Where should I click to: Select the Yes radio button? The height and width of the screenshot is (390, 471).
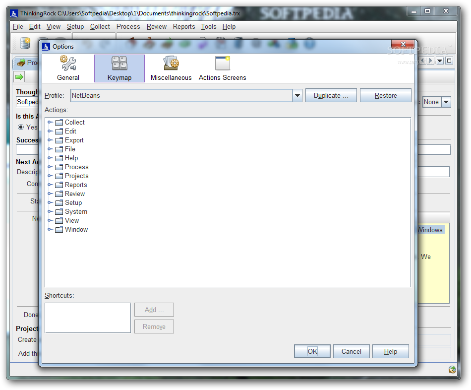21,127
